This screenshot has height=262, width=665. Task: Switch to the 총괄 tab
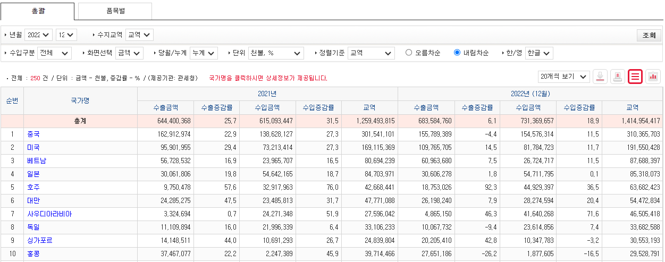click(38, 11)
